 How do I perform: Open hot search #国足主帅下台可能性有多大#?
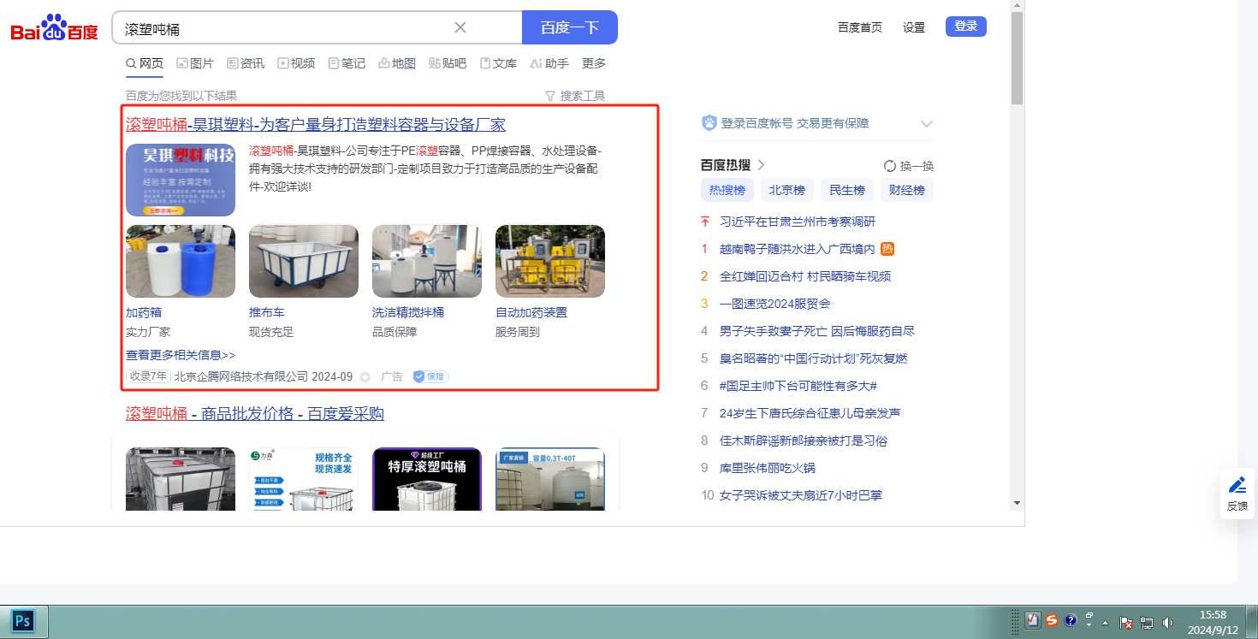tap(798, 386)
